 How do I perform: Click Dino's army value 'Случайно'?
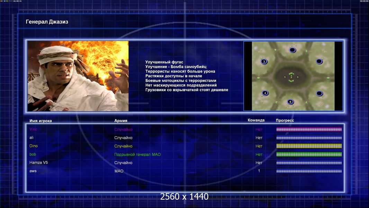123,146
